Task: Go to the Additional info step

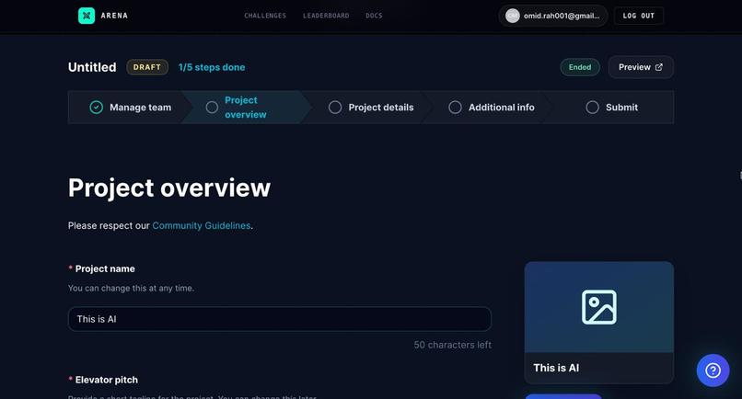Action: tap(492, 108)
